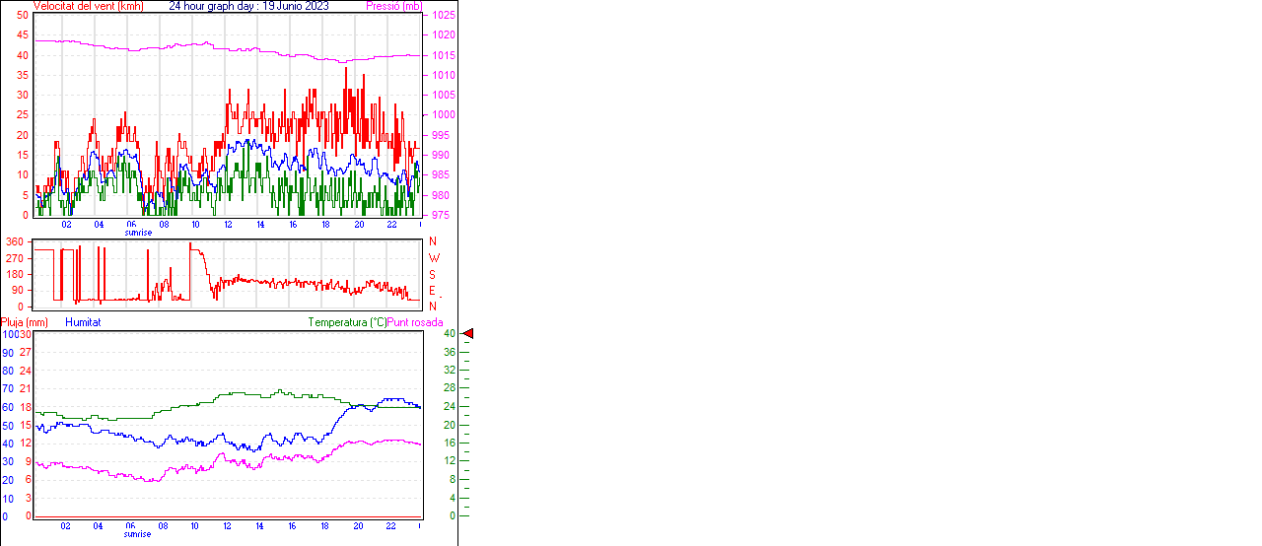The width and height of the screenshot is (1262, 546).
Task: Click the 1025 value on pressure axis
Action: click(x=444, y=16)
